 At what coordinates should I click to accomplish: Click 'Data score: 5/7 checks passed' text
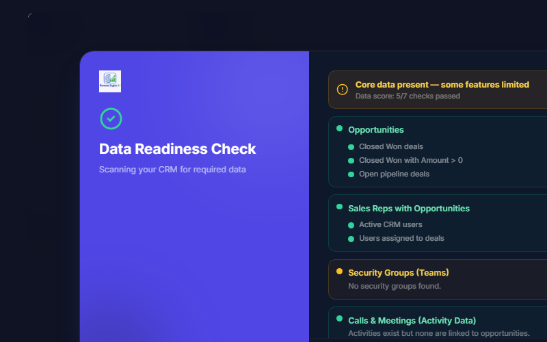(408, 96)
